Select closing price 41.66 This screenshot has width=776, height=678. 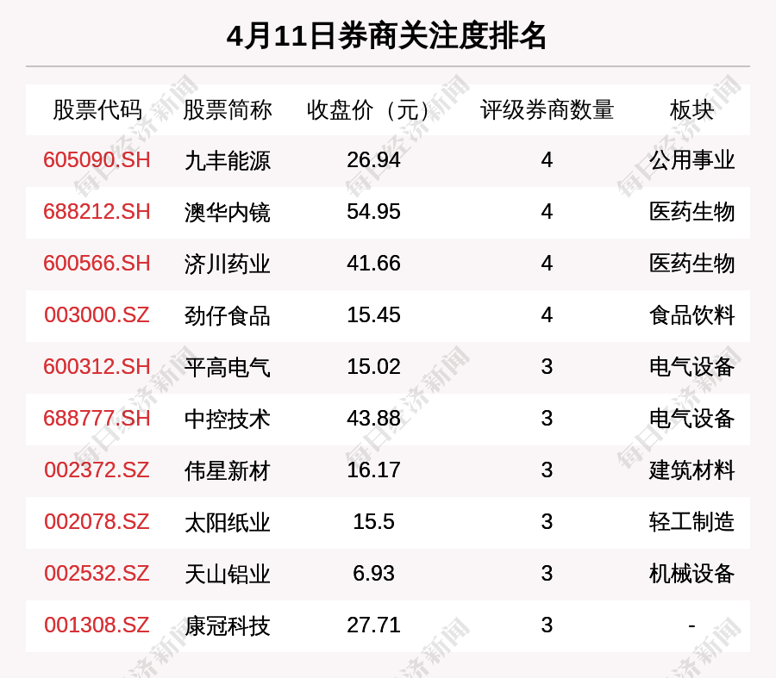(373, 263)
